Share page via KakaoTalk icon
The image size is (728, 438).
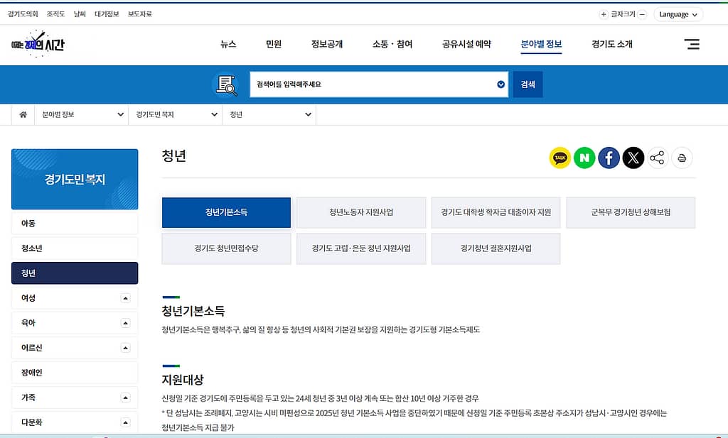tap(560, 158)
